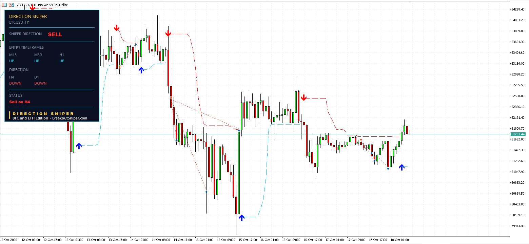Click the ENTRY TIMEFRAMES heading
The height and width of the screenshot is (244, 529).
coord(26,47)
